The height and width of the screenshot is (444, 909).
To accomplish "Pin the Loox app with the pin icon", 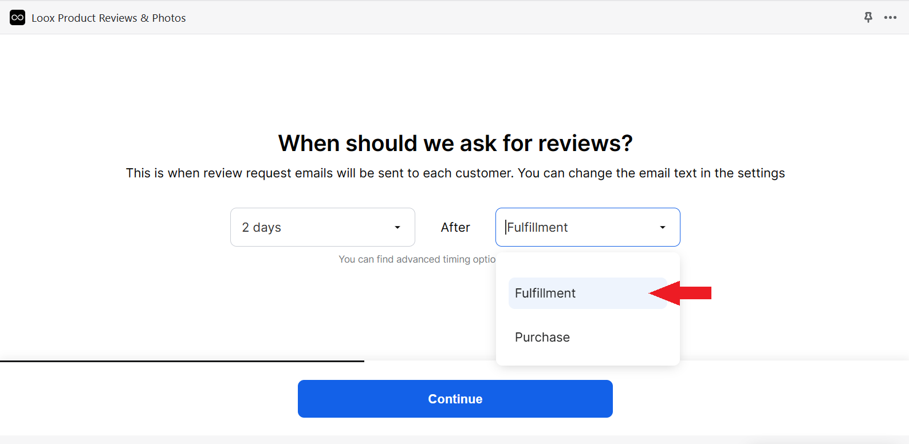I will [x=868, y=18].
